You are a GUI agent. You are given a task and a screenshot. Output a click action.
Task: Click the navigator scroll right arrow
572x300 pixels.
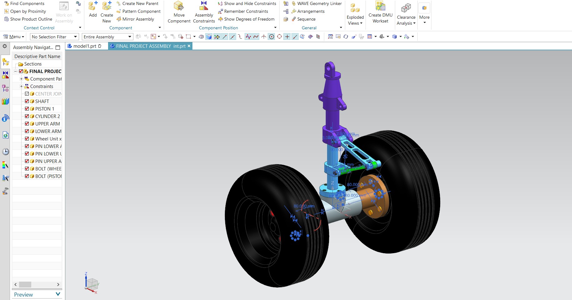pos(58,284)
